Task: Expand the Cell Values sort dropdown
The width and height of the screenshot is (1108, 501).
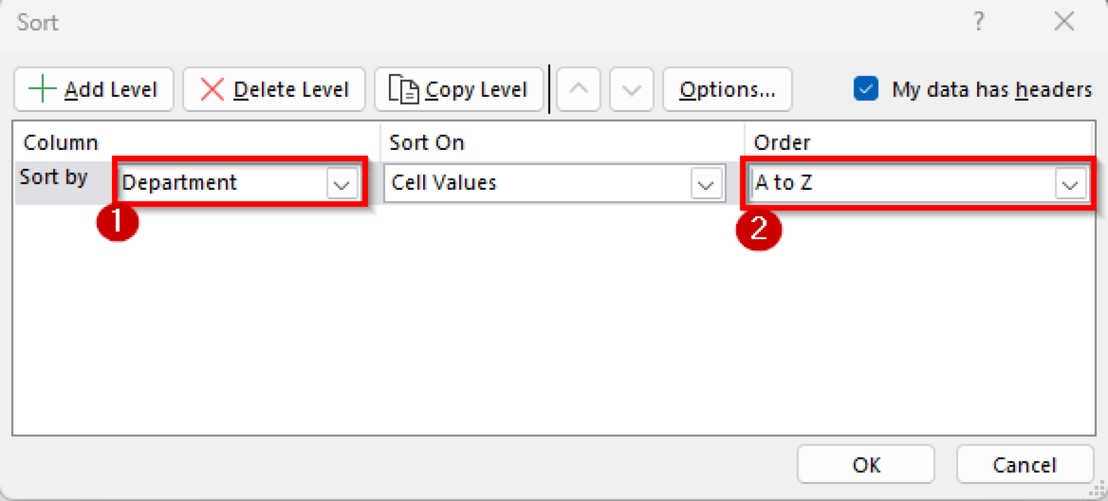Action: 706,183
